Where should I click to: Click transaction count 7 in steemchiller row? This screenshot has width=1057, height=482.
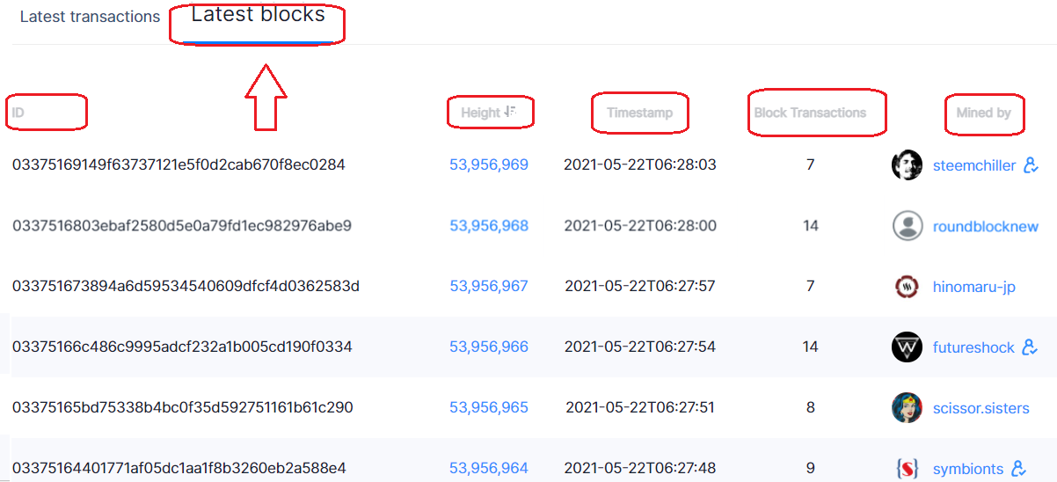pos(810,164)
